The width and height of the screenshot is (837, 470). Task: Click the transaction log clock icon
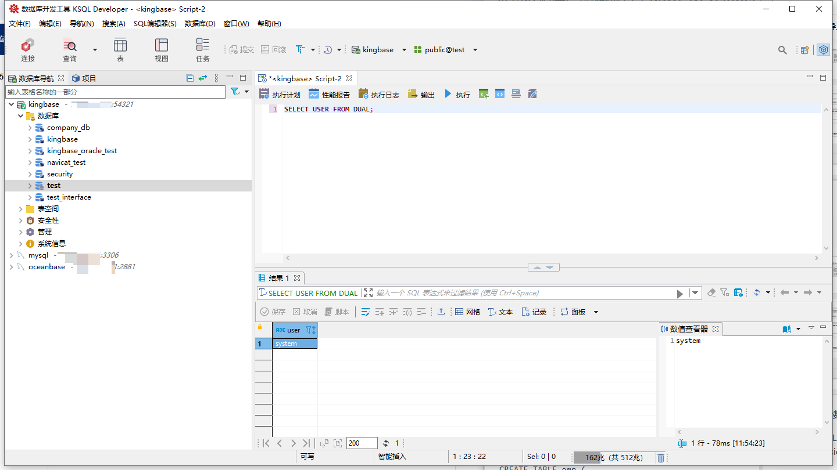[x=328, y=50]
